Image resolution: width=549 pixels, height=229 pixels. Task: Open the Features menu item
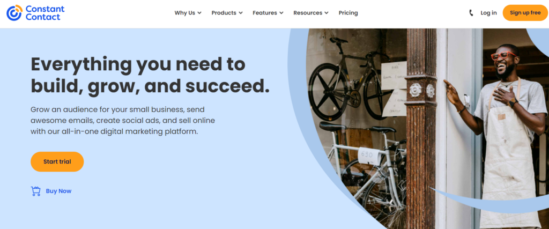[268, 13]
